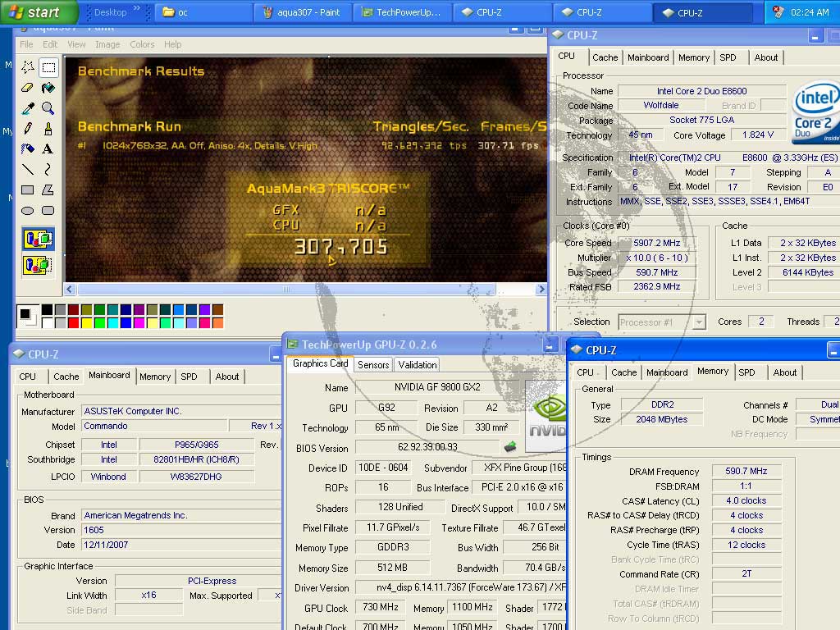Viewport: 840px width, 630px height.
Task: Open the Help menu in Paint
Action: [172, 44]
